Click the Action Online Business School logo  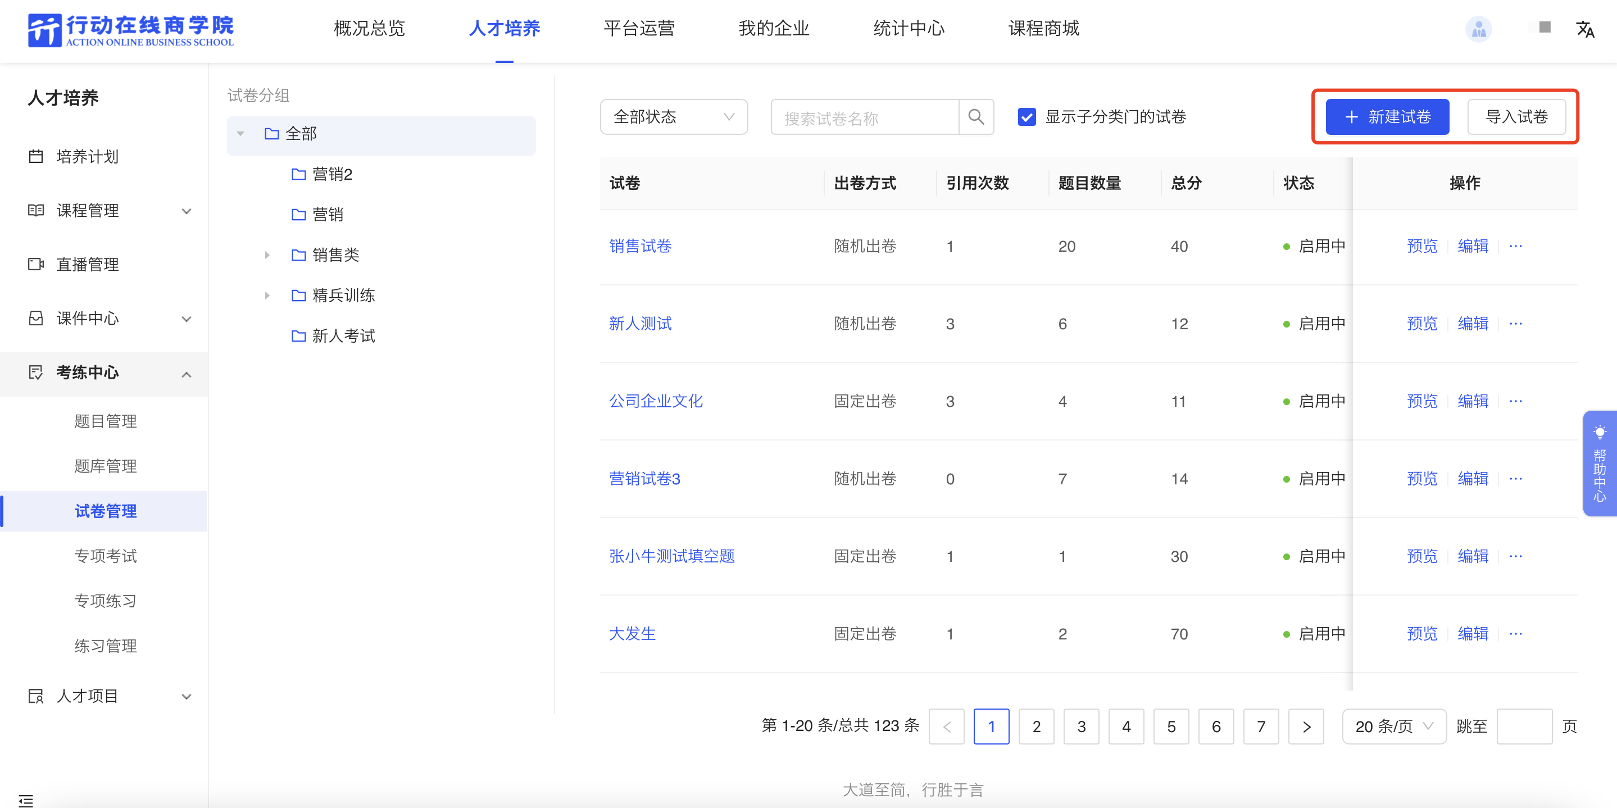pos(130,30)
